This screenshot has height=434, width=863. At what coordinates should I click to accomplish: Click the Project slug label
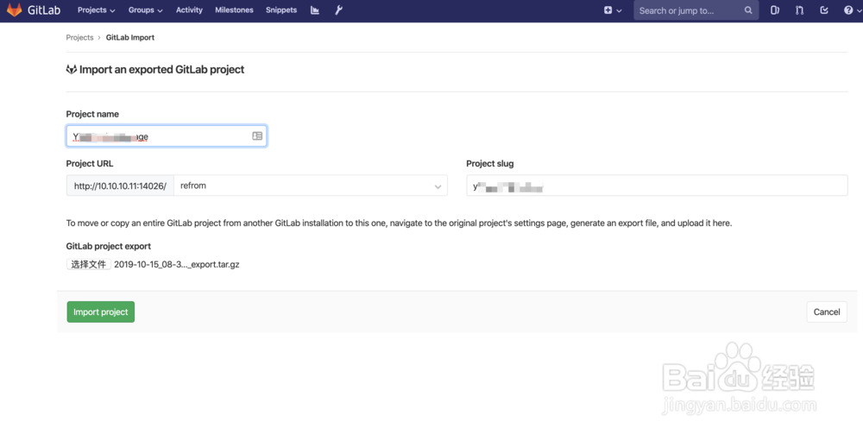(x=490, y=163)
